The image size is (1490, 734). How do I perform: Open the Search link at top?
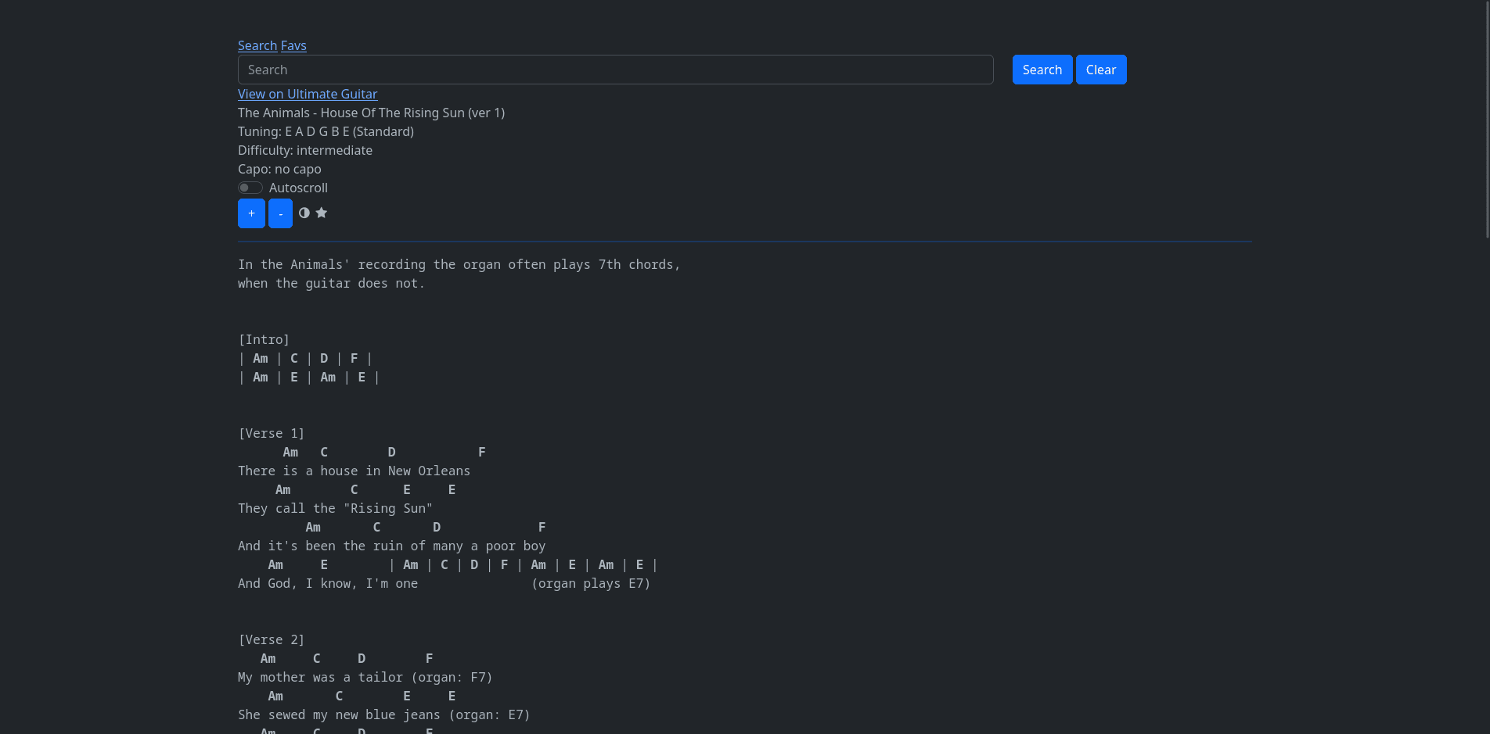pos(257,45)
